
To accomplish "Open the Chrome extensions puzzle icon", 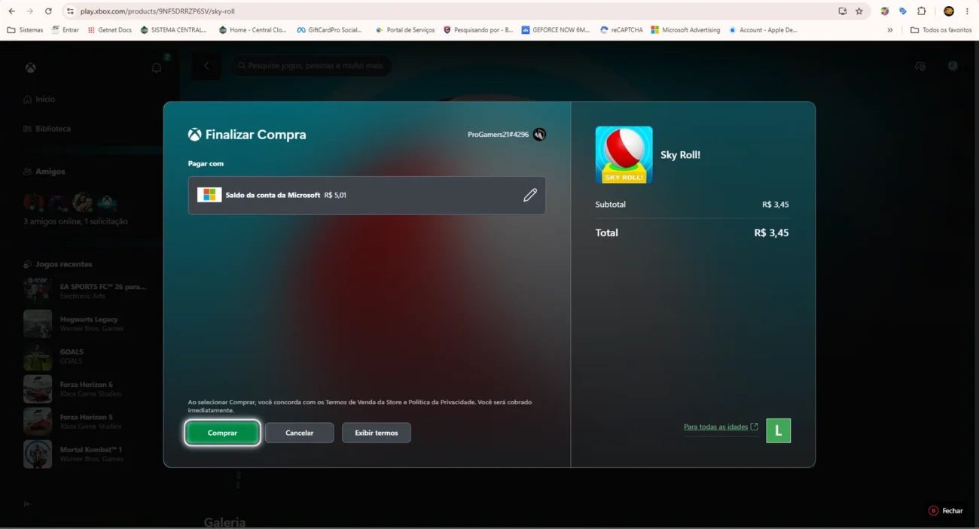I will pos(921,11).
